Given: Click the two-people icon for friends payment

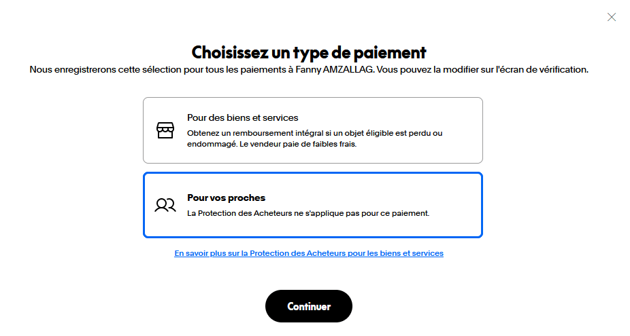Looking at the screenshot, I should coord(165,205).
